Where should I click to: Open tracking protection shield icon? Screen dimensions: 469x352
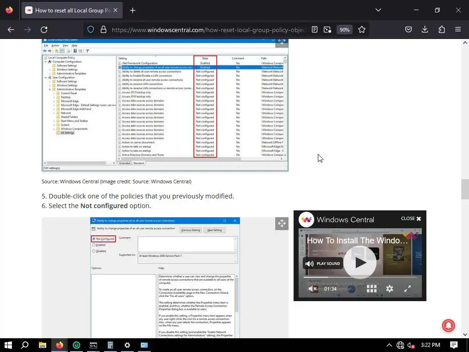click(91, 30)
